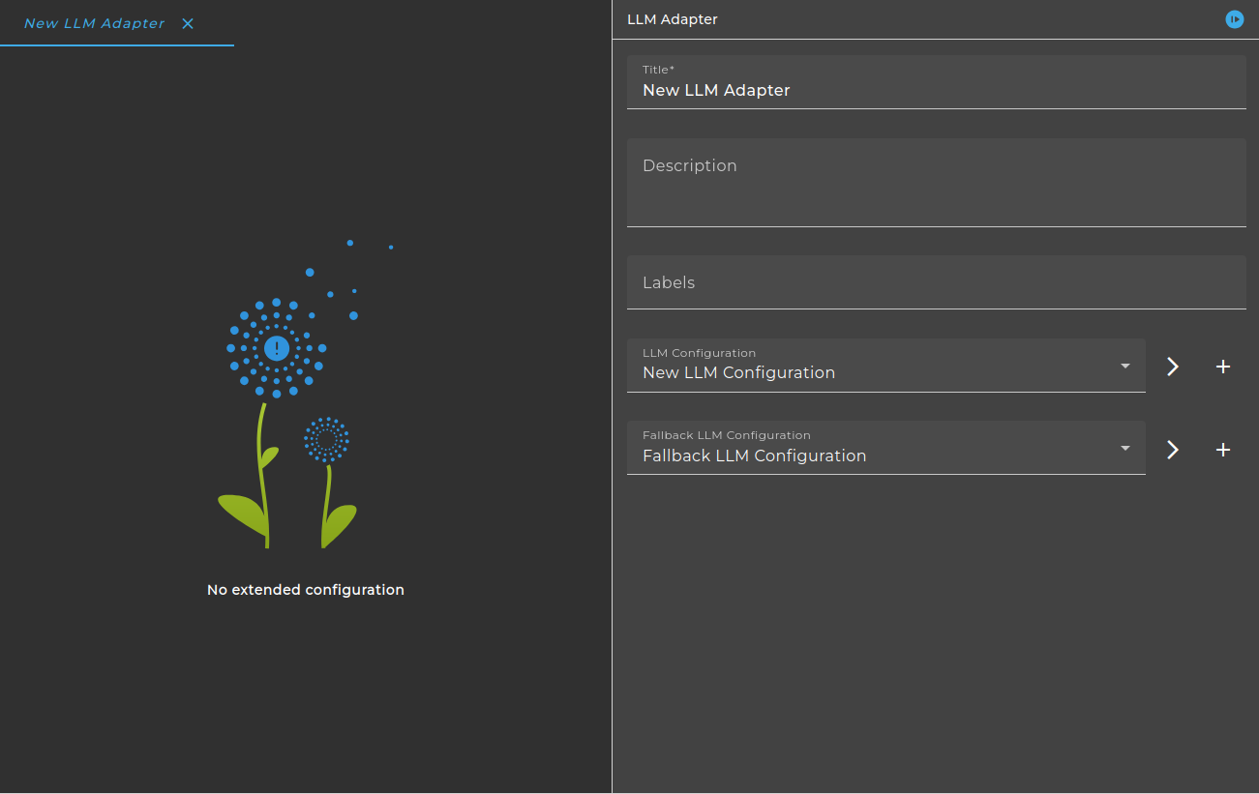Focus the Title input field

click(937, 82)
